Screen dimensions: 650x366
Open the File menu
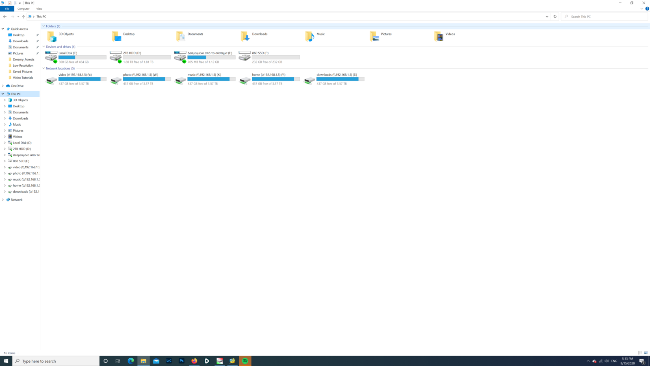(7, 9)
